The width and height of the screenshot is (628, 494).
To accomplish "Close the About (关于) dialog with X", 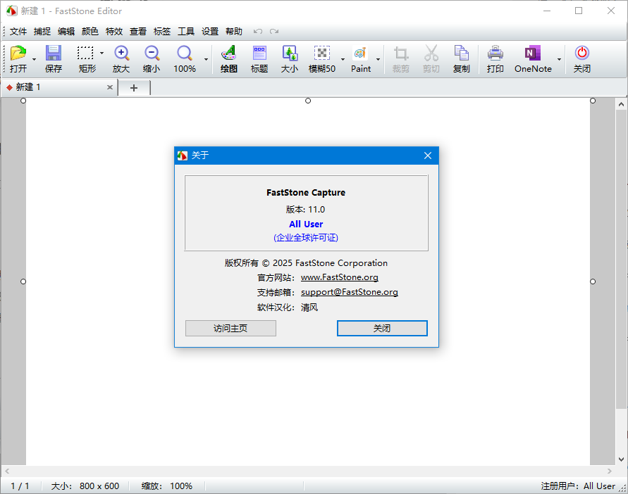I will [x=428, y=156].
